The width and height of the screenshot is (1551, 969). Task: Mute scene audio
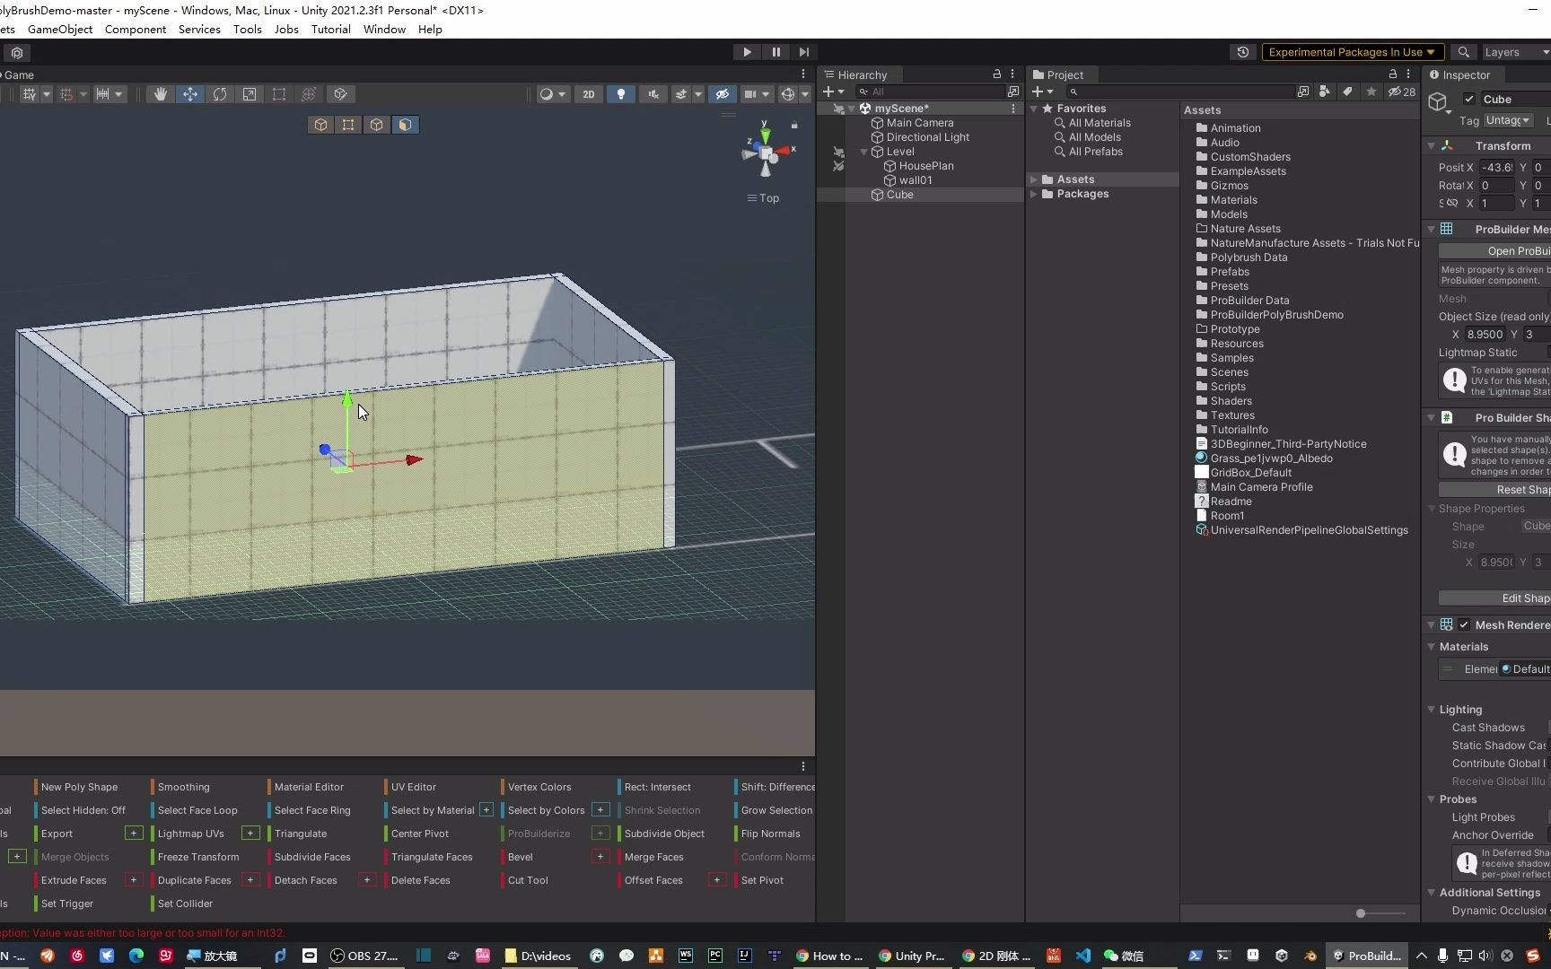point(653,93)
